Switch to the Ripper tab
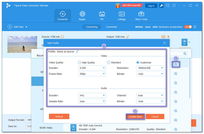The height and width of the screenshot is (134, 204). tap(82, 16)
